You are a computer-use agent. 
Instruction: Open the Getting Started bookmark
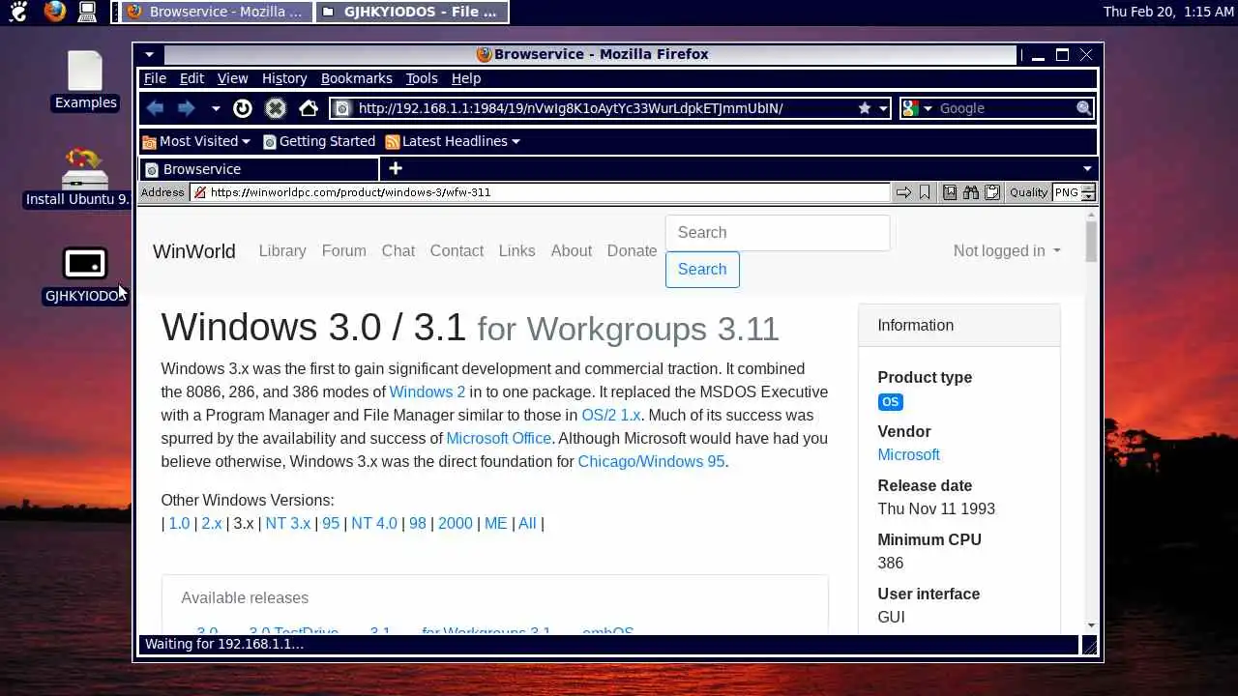pyautogui.click(x=319, y=141)
